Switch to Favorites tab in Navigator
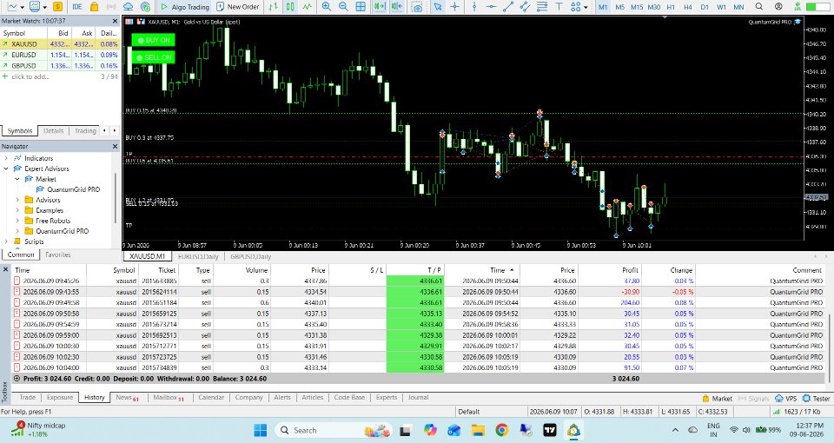The height and width of the screenshot is (443, 834). pos(57,255)
